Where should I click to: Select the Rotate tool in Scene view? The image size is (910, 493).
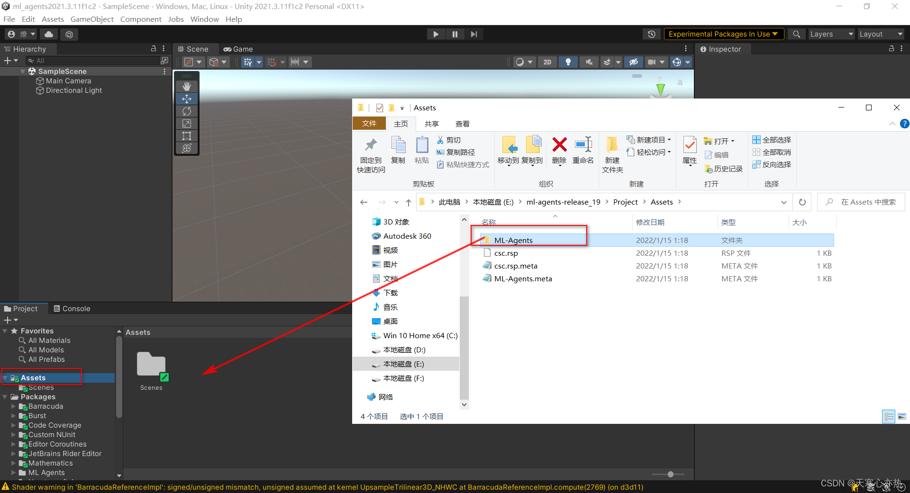(187, 111)
